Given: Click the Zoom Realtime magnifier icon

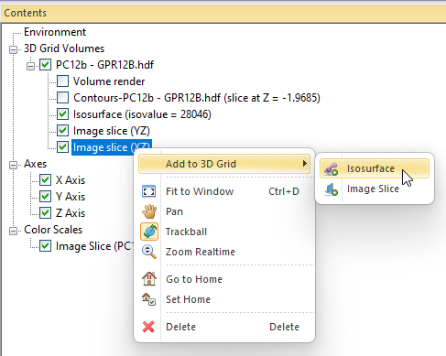Looking at the screenshot, I should (x=149, y=252).
